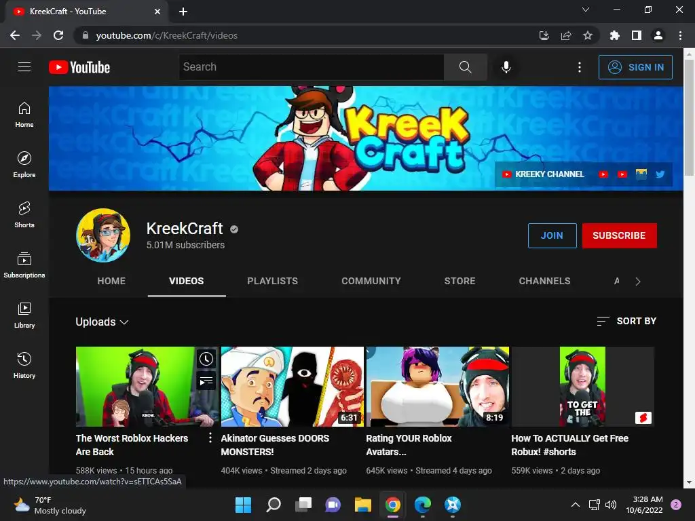Close the KreekCraft YouTube tab
The width and height of the screenshot is (695, 521).
[x=157, y=12]
